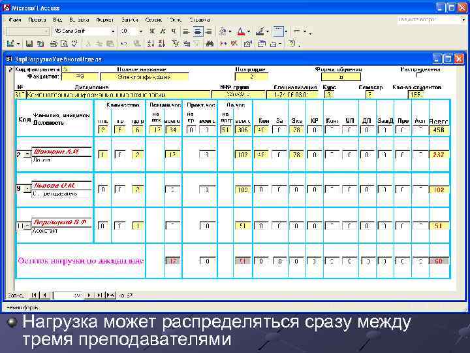The width and height of the screenshot is (470, 353).
Task: Open Print Preview icon
Action: click(x=64, y=44)
